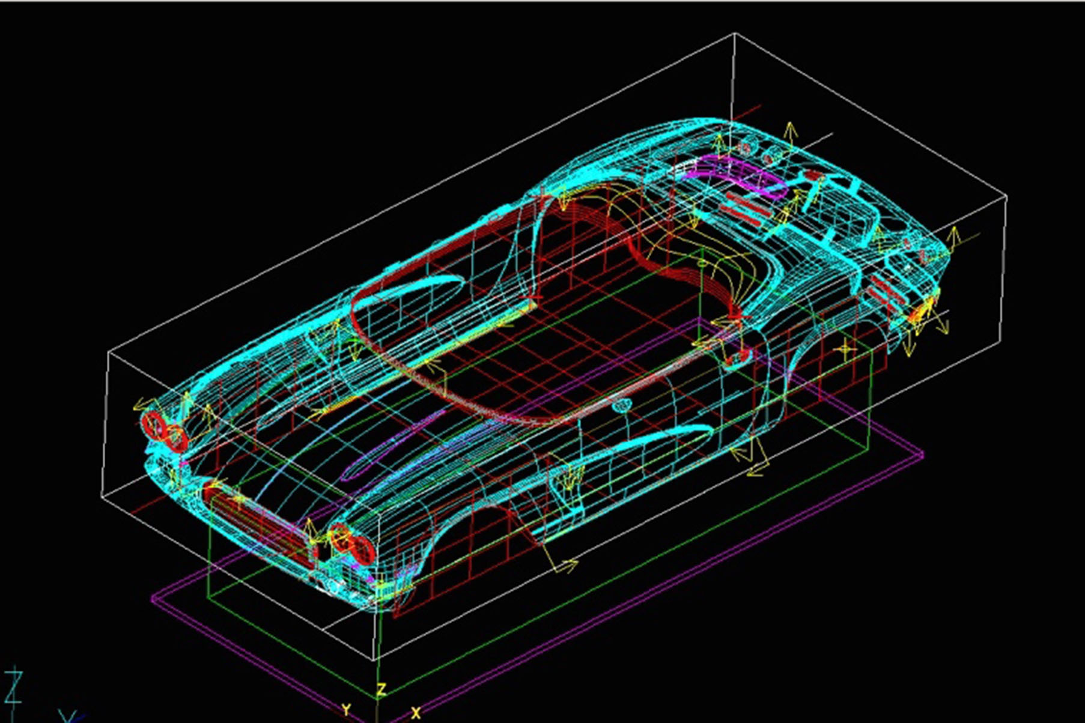The image size is (1085, 723).
Task: Select the yellow crosshair marker near rear wheel
Action: [x=846, y=349]
